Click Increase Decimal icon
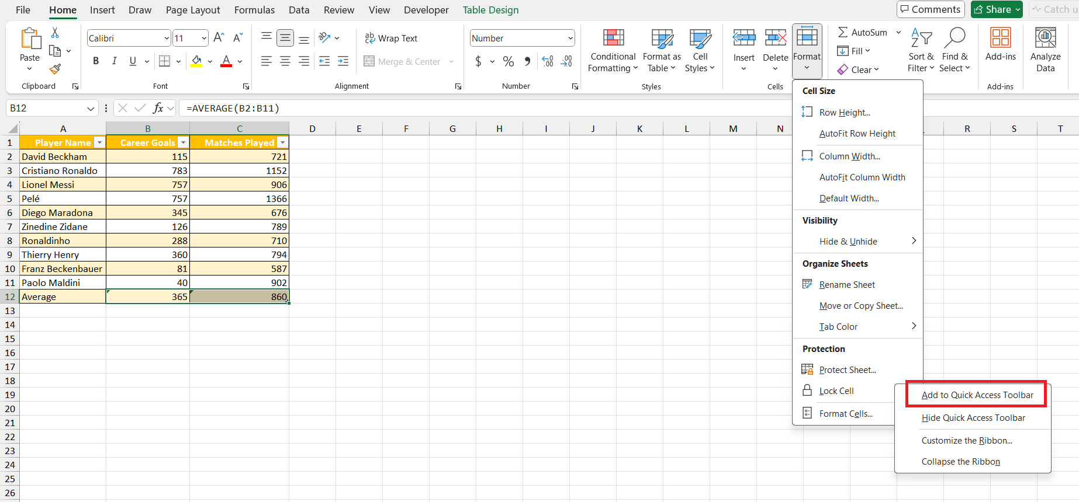1079x502 pixels. [x=548, y=61]
